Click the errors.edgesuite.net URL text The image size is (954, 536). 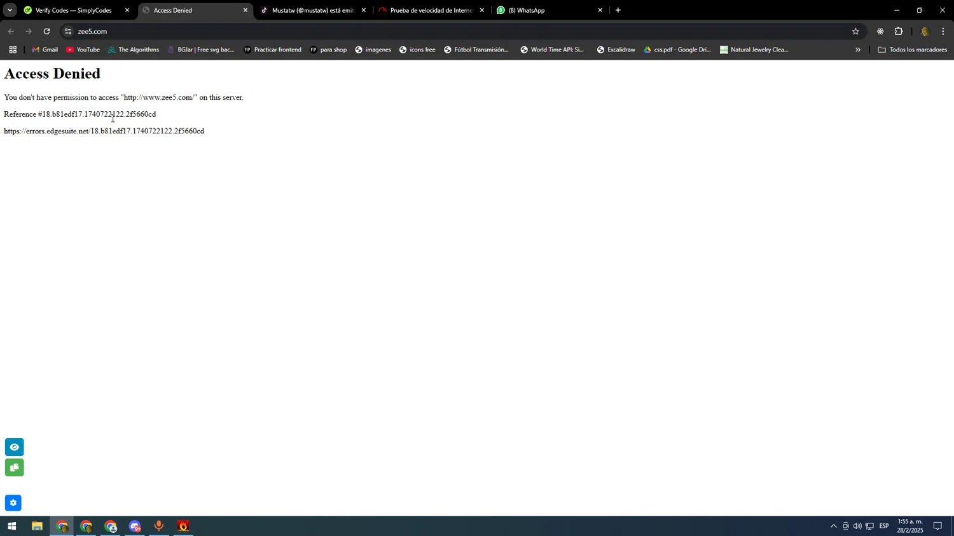coord(104,131)
